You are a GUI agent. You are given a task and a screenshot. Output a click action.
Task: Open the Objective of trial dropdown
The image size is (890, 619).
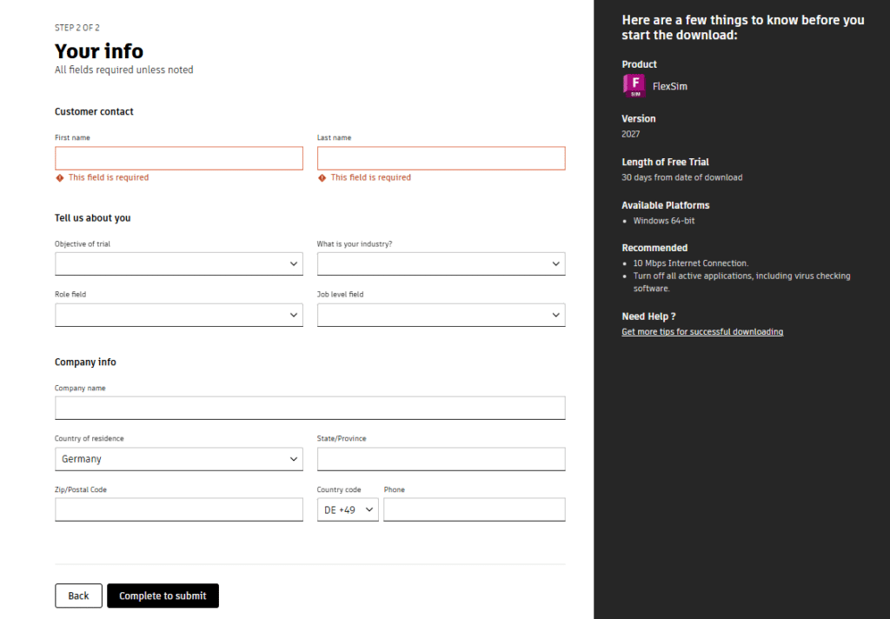point(179,264)
